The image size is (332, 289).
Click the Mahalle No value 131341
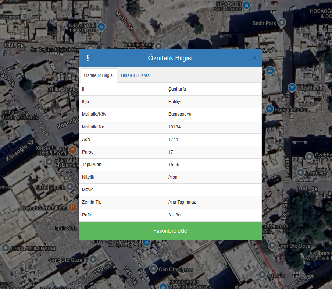pyautogui.click(x=176, y=127)
